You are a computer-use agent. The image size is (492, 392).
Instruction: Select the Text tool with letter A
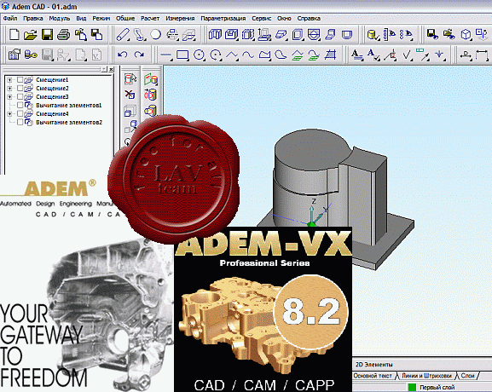pyautogui.click(x=356, y=55)
